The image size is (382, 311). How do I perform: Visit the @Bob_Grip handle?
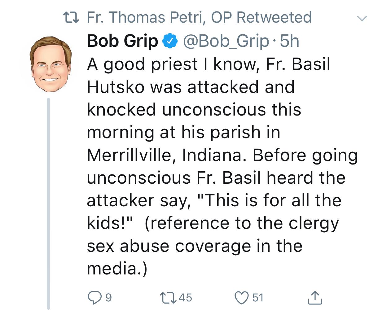pyautogui.click(x=226, y=41)
